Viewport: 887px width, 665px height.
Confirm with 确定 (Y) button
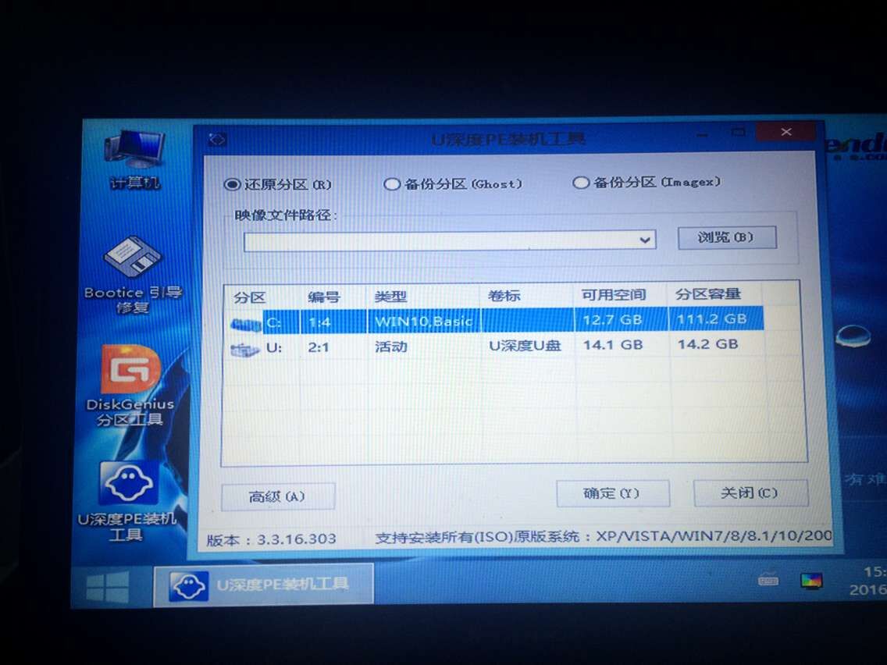[x=613, y=493]
